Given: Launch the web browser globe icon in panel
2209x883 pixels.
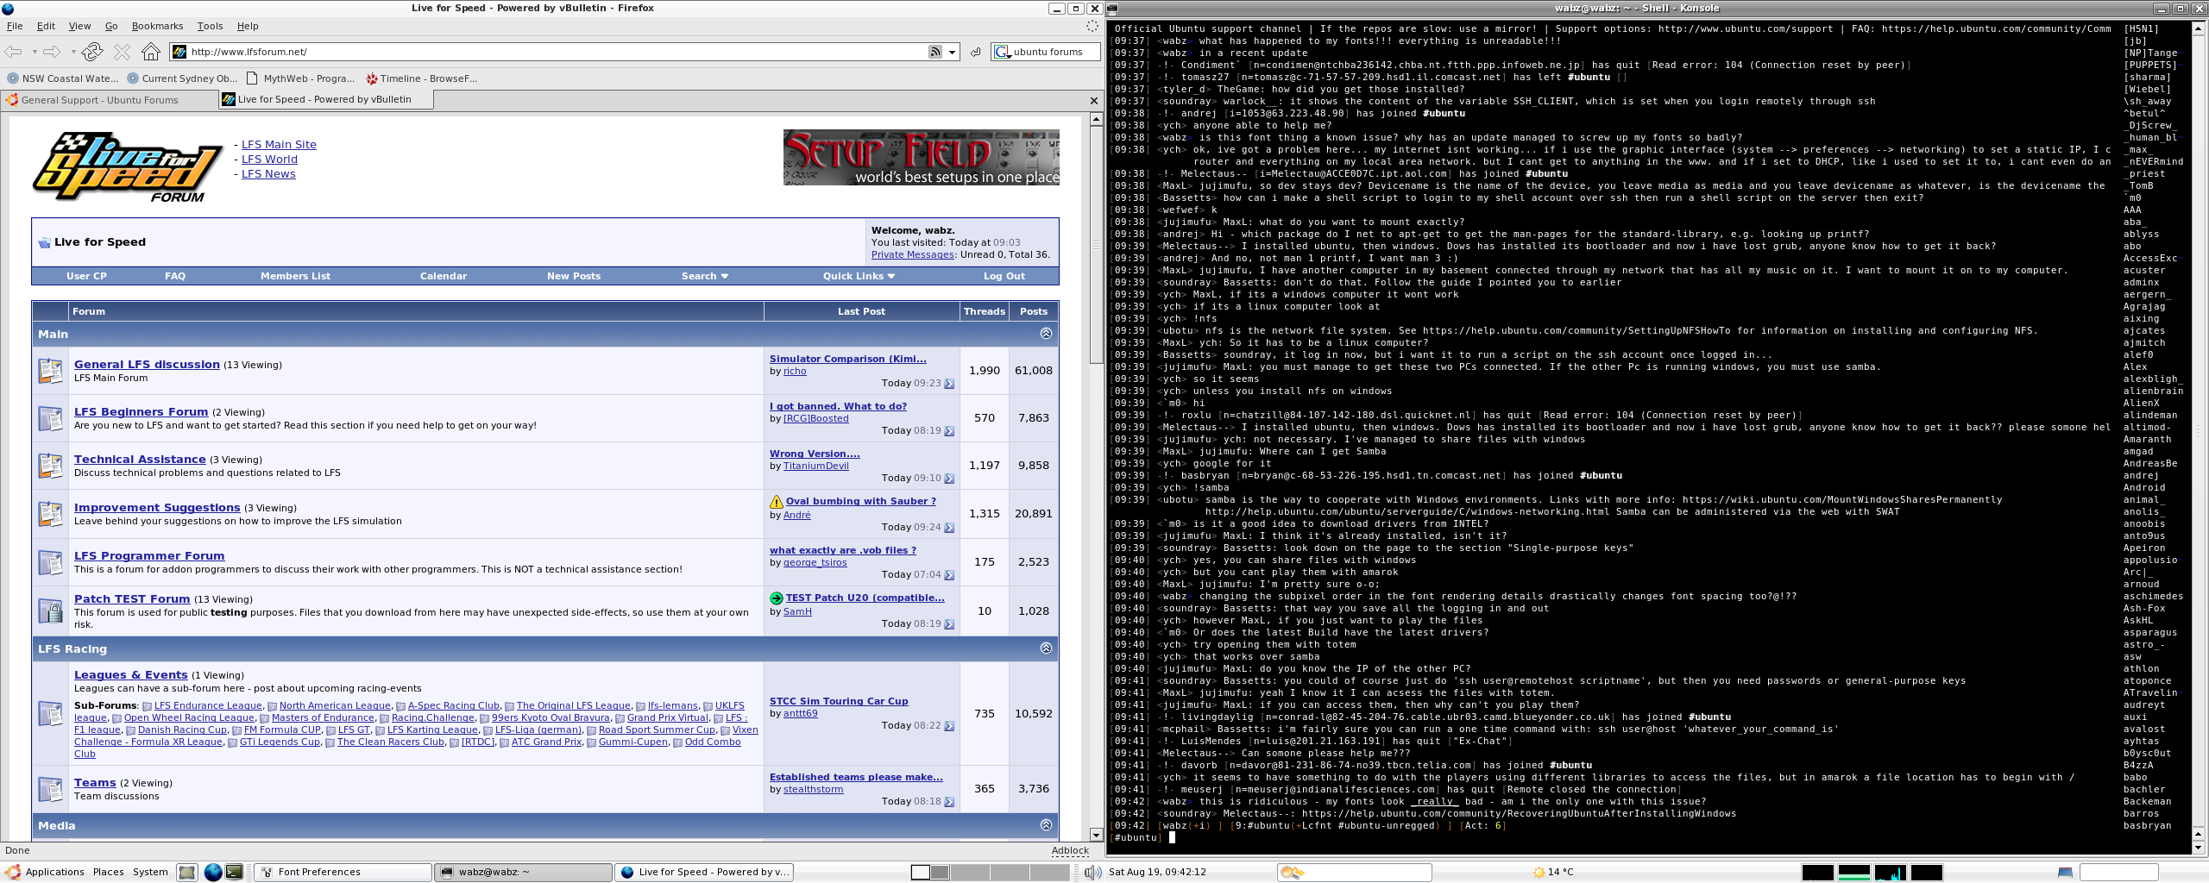Looking at the screenshot, I should point(212,872).
